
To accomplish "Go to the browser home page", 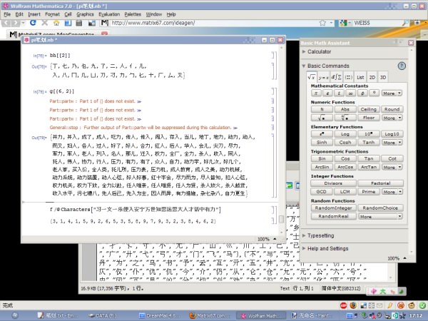I will (x=56, y=23).
